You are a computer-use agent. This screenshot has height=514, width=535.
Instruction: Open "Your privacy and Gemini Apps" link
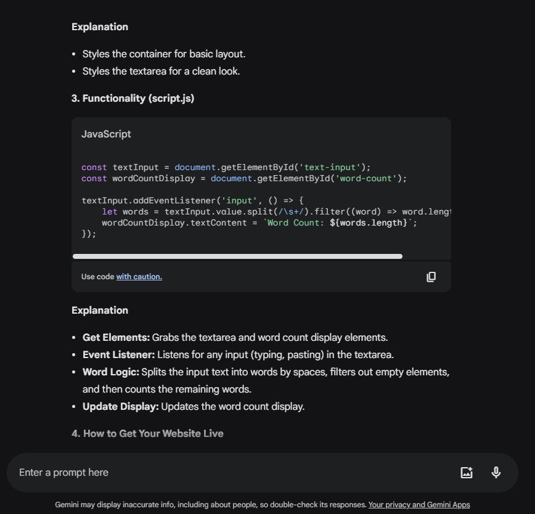419,505
